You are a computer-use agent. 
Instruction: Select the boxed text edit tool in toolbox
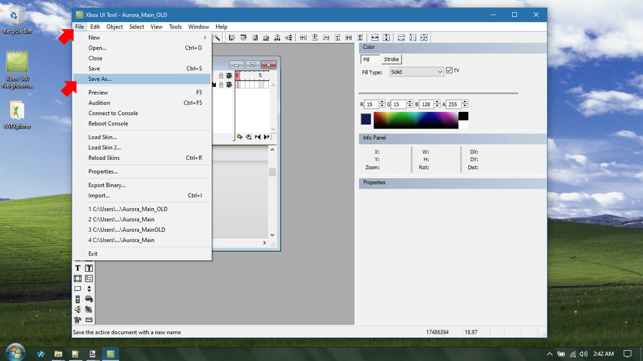(x=89, y=268)
